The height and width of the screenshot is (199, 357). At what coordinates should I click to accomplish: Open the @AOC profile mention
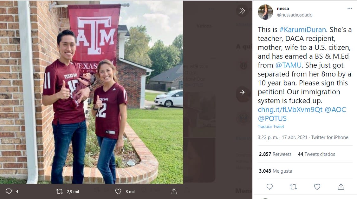(335, 109)
